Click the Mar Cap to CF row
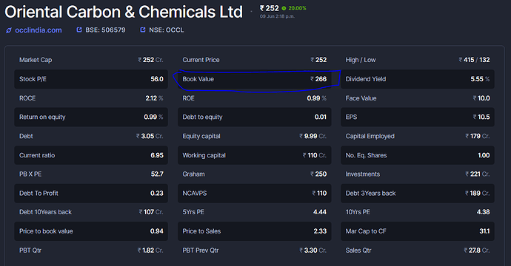The width and height of the screenshot is (511, 266). pyautogui.click(x=418, y=231)
